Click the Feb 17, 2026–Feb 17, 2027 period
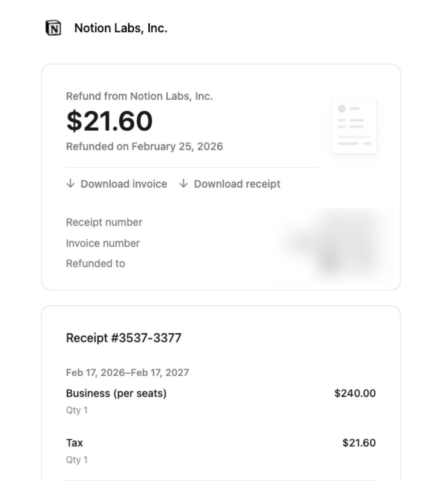Image resolution: width=430 pixels, height=481 pixels. click(x=127, y=373)
